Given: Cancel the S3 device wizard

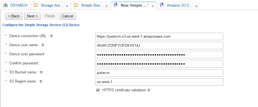Looking at the screenshot, I should [67, 16].
